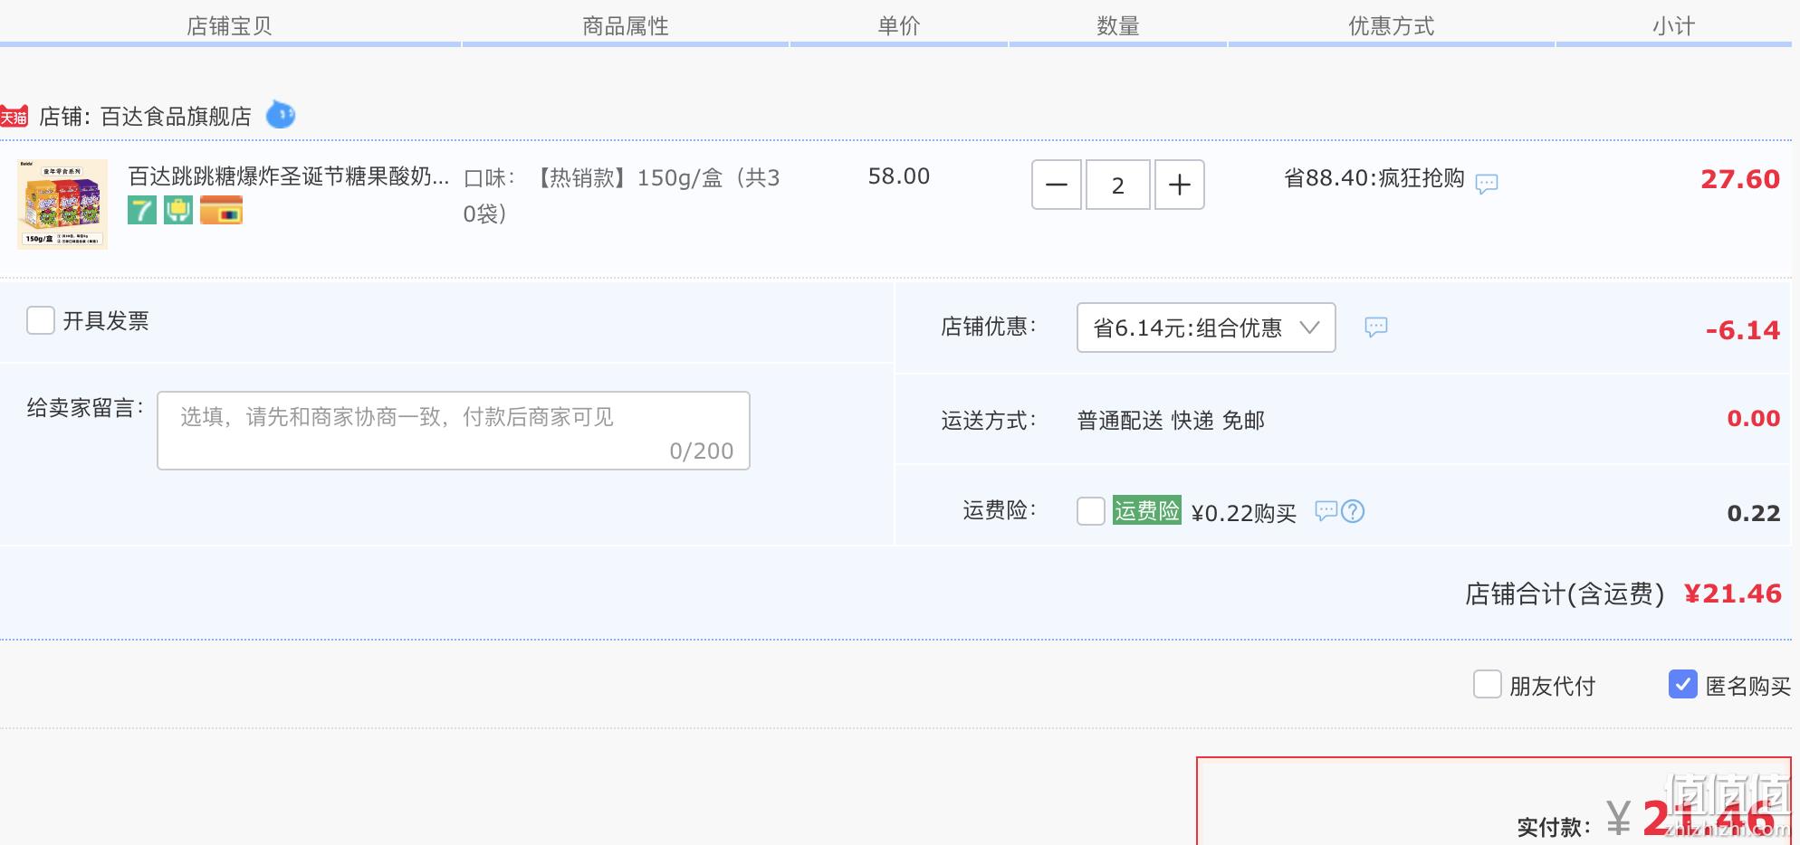Open the 百达食品旗舰店 store link

[x=176, y=117]
